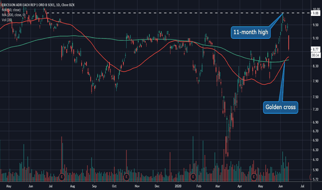Click the Apr label on time axis
The width and height of the screenshot is (322, 190).
coord(239,186)
